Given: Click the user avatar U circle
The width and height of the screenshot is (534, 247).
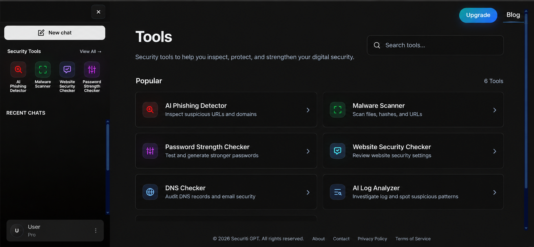Looking at the screenshot, I should (17, 230).
